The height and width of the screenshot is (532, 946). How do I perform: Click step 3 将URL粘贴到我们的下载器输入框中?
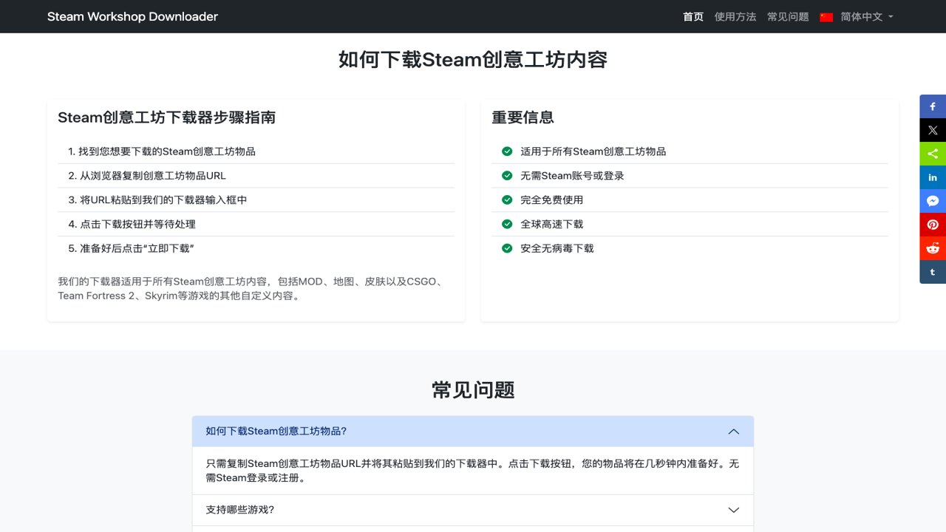(256, 199)
